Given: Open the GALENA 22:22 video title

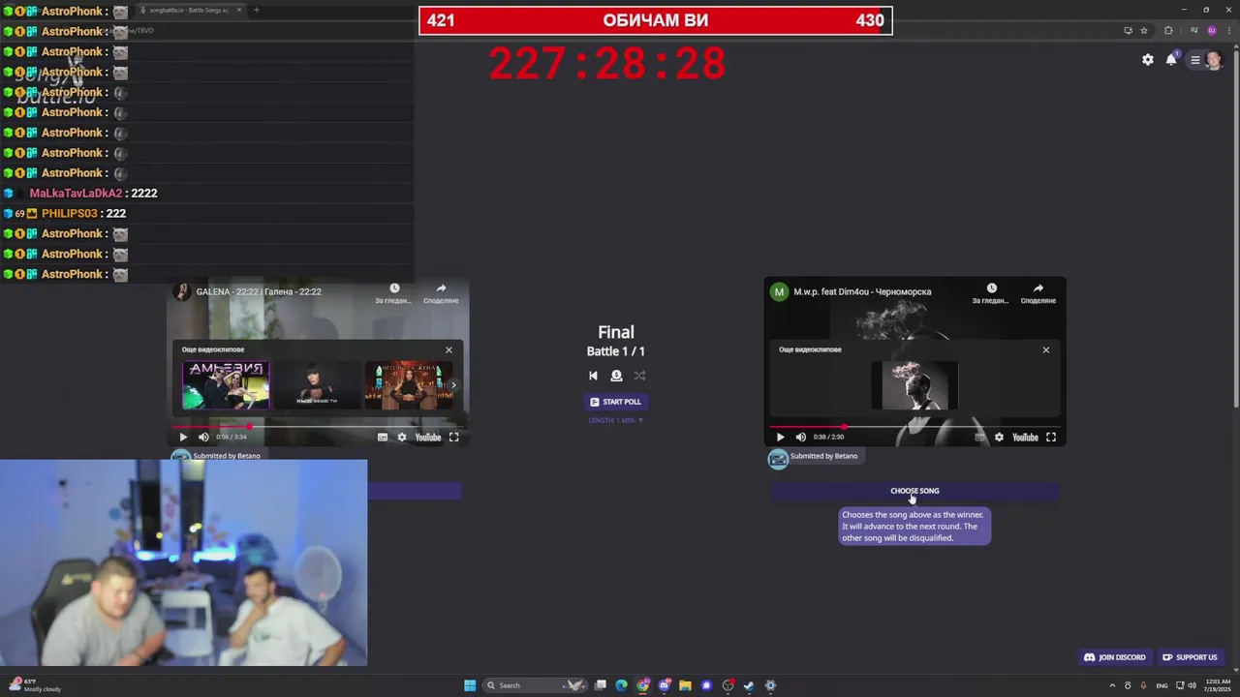Looking at the screenshot, I should 259,291.
